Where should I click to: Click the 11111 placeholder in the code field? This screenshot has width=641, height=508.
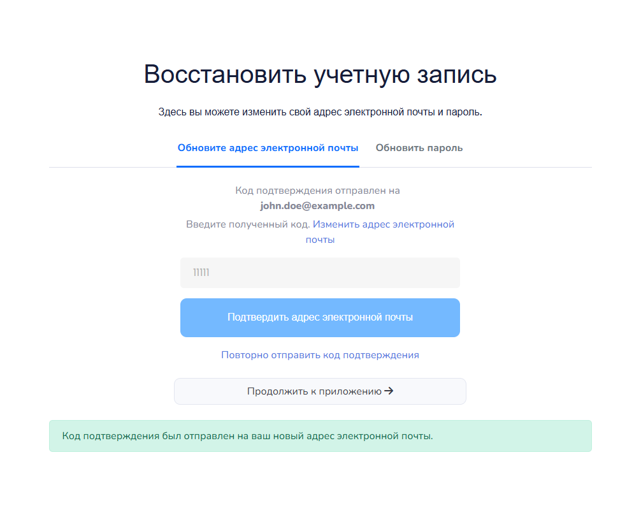pos(201,273)
